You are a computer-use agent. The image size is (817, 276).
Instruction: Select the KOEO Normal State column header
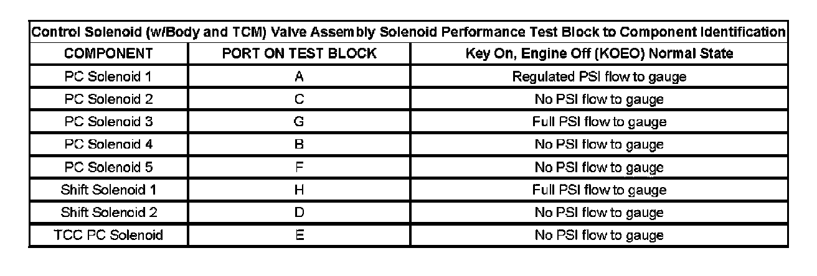599,53
